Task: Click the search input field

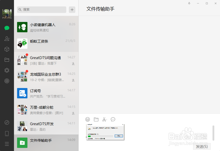Action: coord(42,10)
